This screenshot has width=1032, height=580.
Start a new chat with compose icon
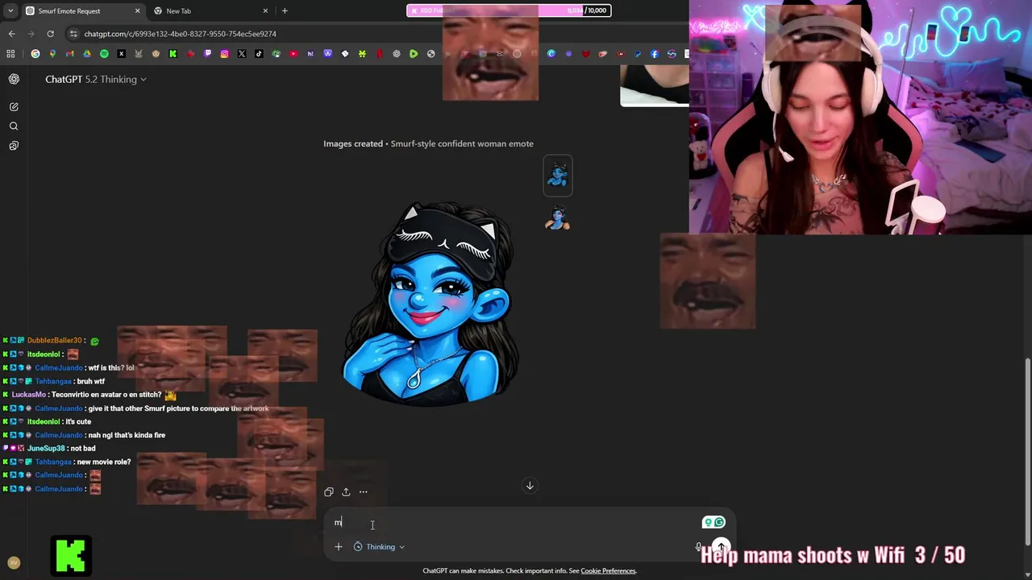[x=14, y=106]
